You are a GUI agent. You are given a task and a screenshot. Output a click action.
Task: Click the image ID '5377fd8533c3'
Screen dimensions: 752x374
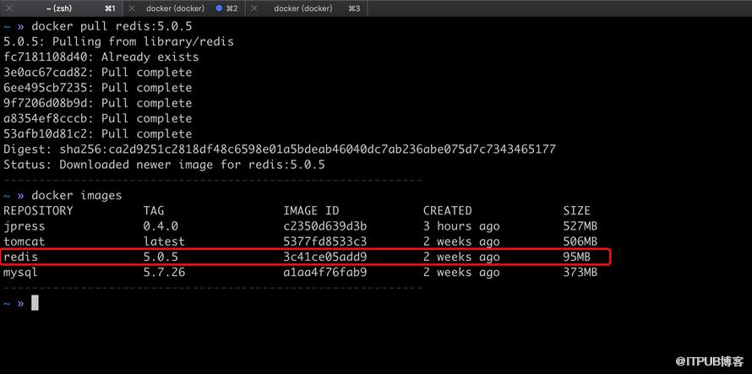(x=324, y=241)
